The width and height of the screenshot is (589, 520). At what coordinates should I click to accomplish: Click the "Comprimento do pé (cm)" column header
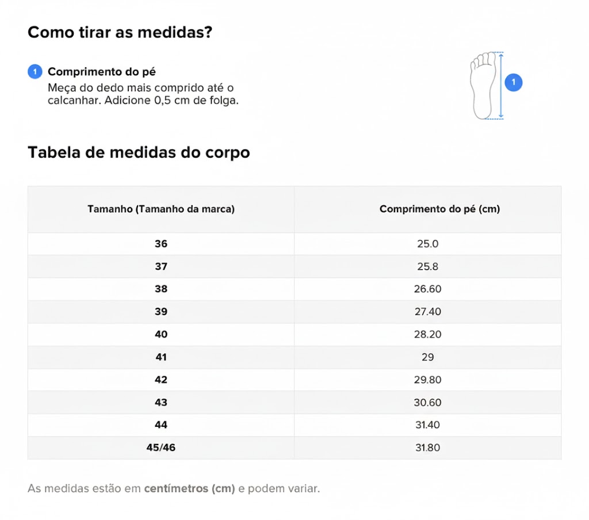[439, 209]
